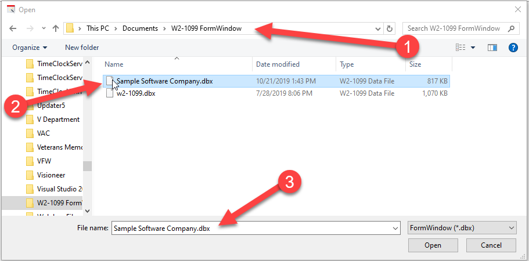The width and height of the screenshot is (529, 261).
Task: Click the Cancel button
Action: click(491, 245)
